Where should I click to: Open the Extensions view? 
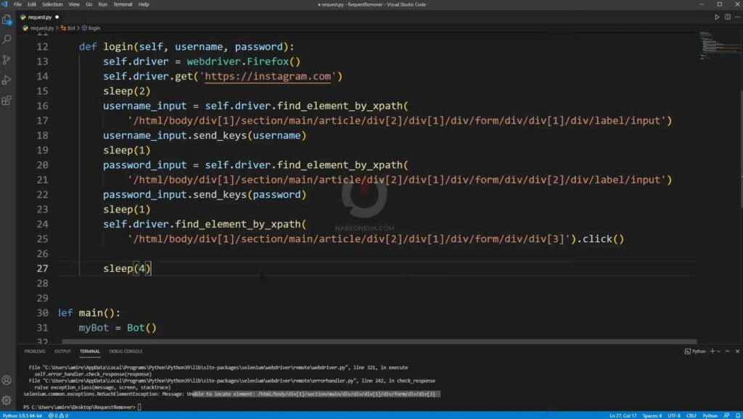[x=7, y=100]
